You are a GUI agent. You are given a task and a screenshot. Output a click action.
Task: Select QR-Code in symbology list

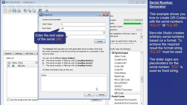[119, 93]
